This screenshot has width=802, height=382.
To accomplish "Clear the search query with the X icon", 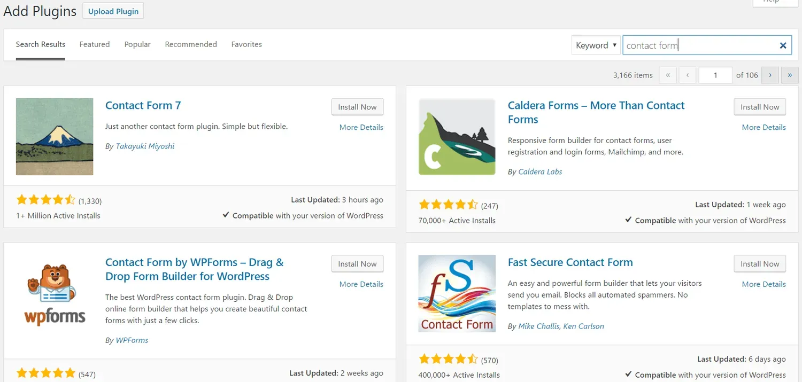I will click(783, 45).
